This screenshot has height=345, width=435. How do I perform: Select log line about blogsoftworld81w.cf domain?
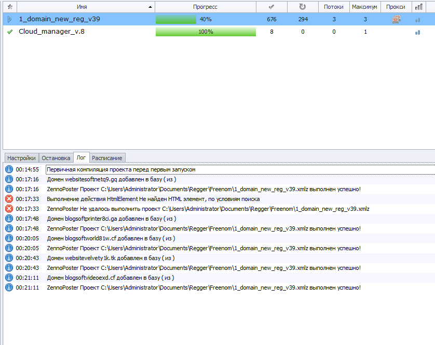click(x=111, y=238)
